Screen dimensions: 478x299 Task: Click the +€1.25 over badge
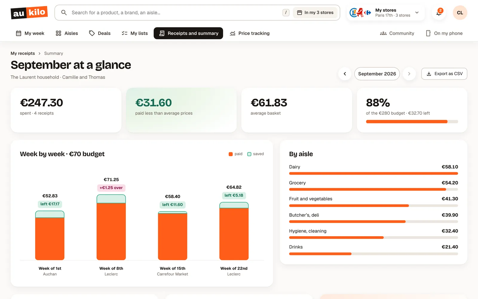pos(111,188)
